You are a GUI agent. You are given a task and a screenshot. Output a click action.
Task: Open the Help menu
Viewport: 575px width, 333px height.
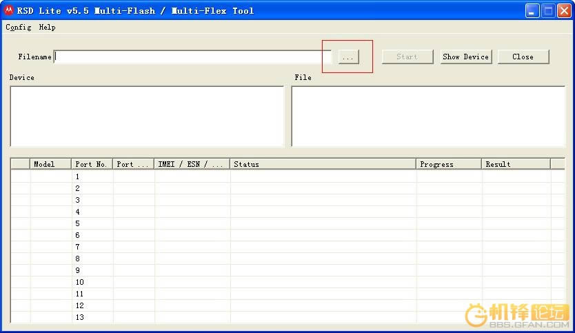(x=47, y=28)
